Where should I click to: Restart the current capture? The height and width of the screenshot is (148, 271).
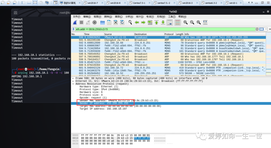(88, 22)
